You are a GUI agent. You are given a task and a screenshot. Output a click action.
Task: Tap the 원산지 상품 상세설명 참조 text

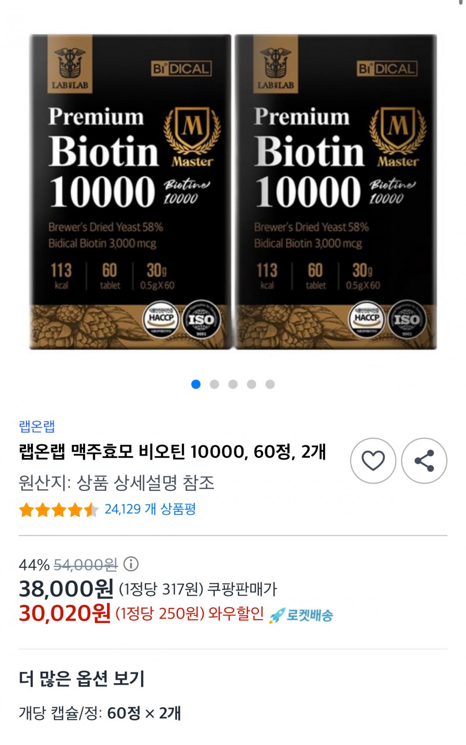pos(116,483)
